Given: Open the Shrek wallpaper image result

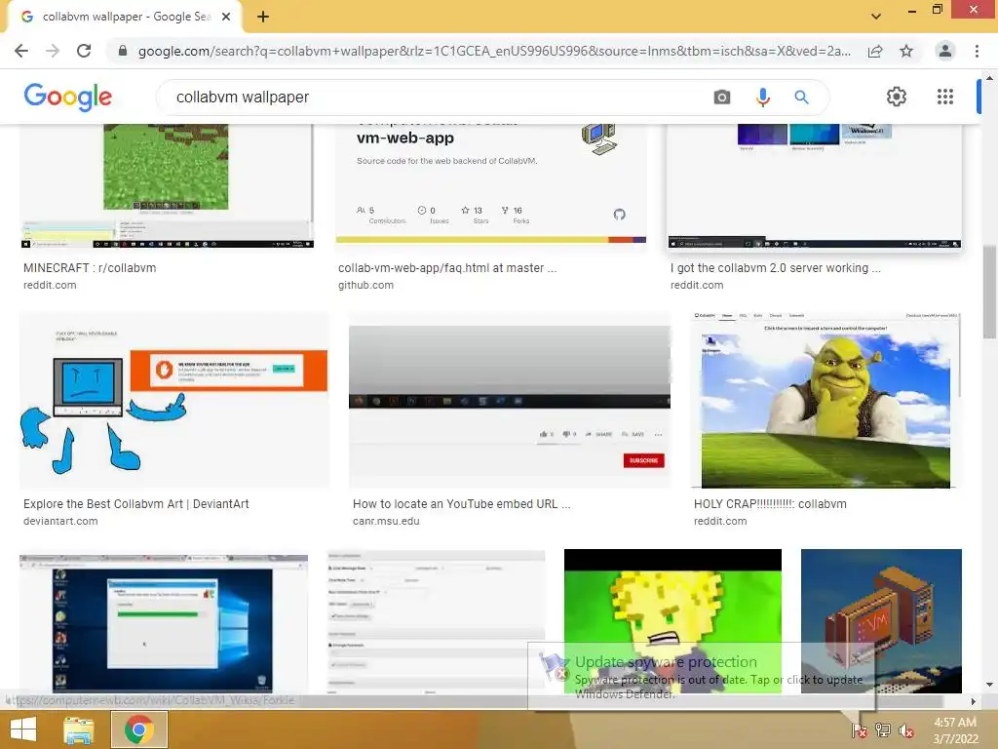Looking at the screenshot, I should point(825,401).
